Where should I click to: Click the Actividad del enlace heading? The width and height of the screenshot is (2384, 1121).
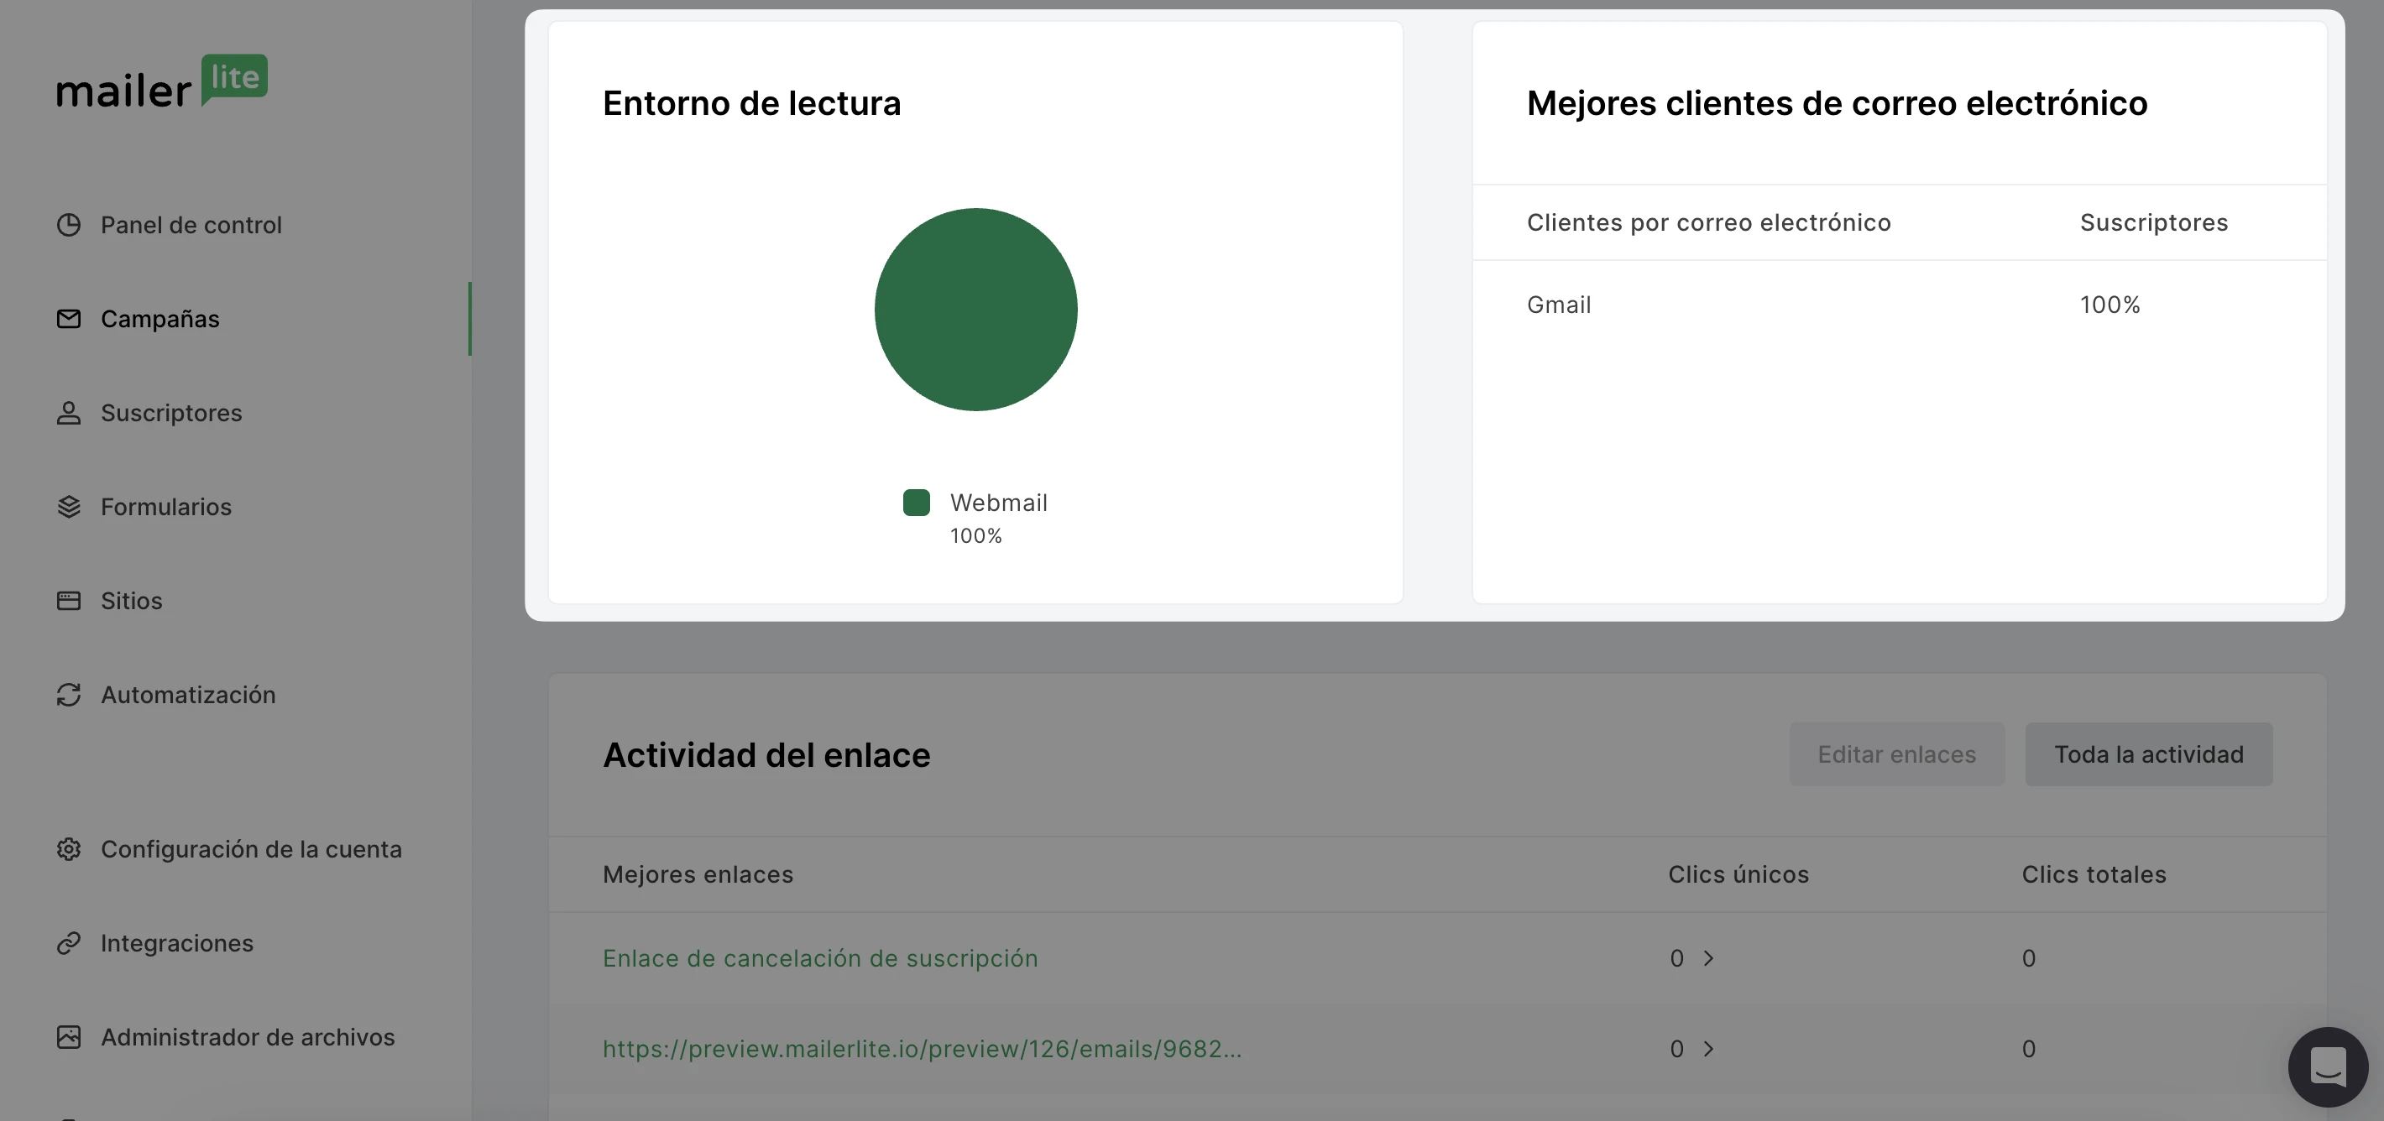(x=766, y=756)
